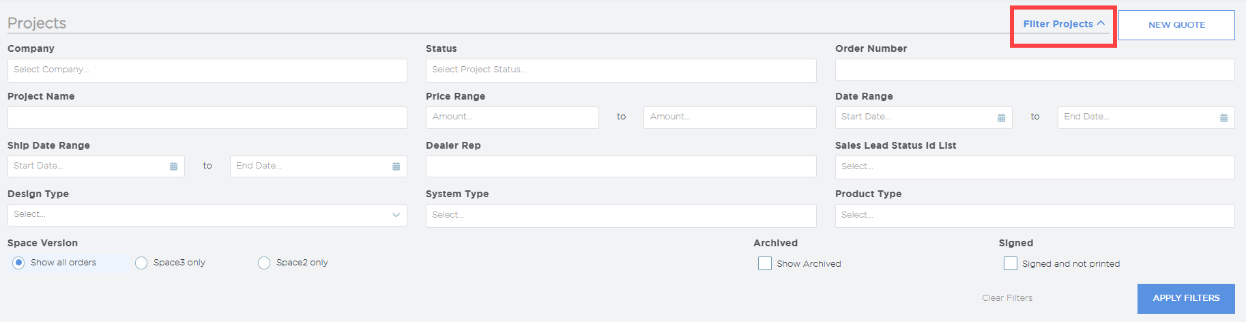1246x322 pixels.
Task: Open the Product Type select box
Action: tap(1035, 216)
